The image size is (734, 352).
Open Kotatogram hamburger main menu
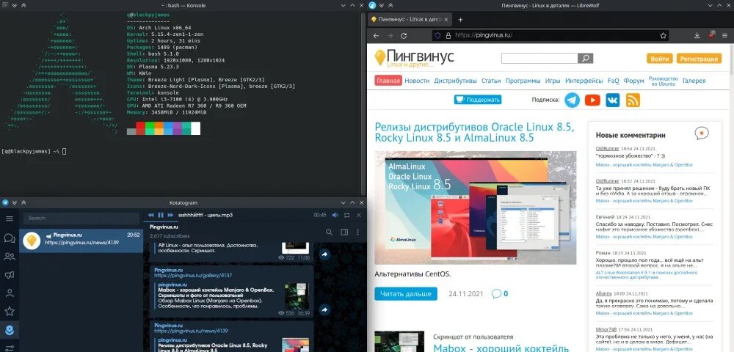coord(9,219)
